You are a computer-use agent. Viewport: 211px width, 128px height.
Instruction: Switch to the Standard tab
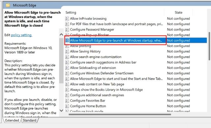[x=29, y=120]
